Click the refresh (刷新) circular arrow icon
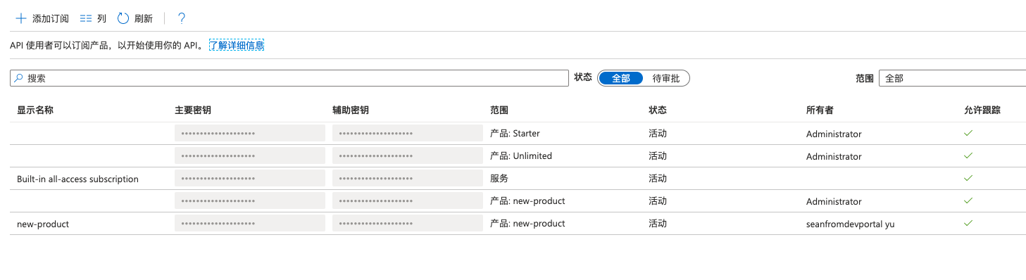The image size is (1026, 280). pos(123,18)
